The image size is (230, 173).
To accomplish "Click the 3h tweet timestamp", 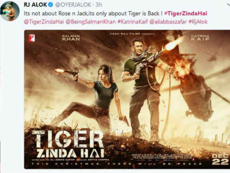I will tap(99, 5).
